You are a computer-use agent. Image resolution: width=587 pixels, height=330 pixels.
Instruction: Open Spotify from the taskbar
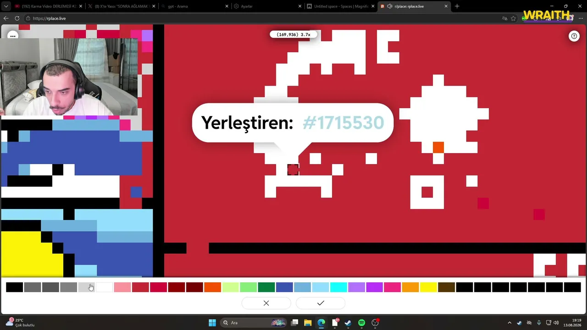point(361,323)
